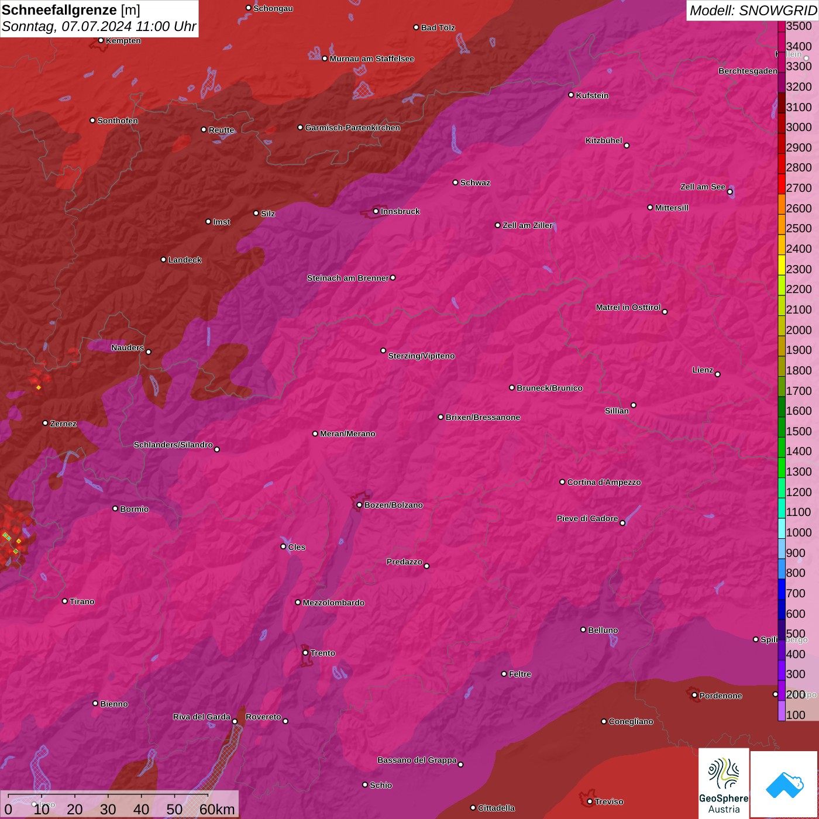819x819 pixels.
Task: Click the Bad Tölz location dot
Action: (x=417, y=27)
